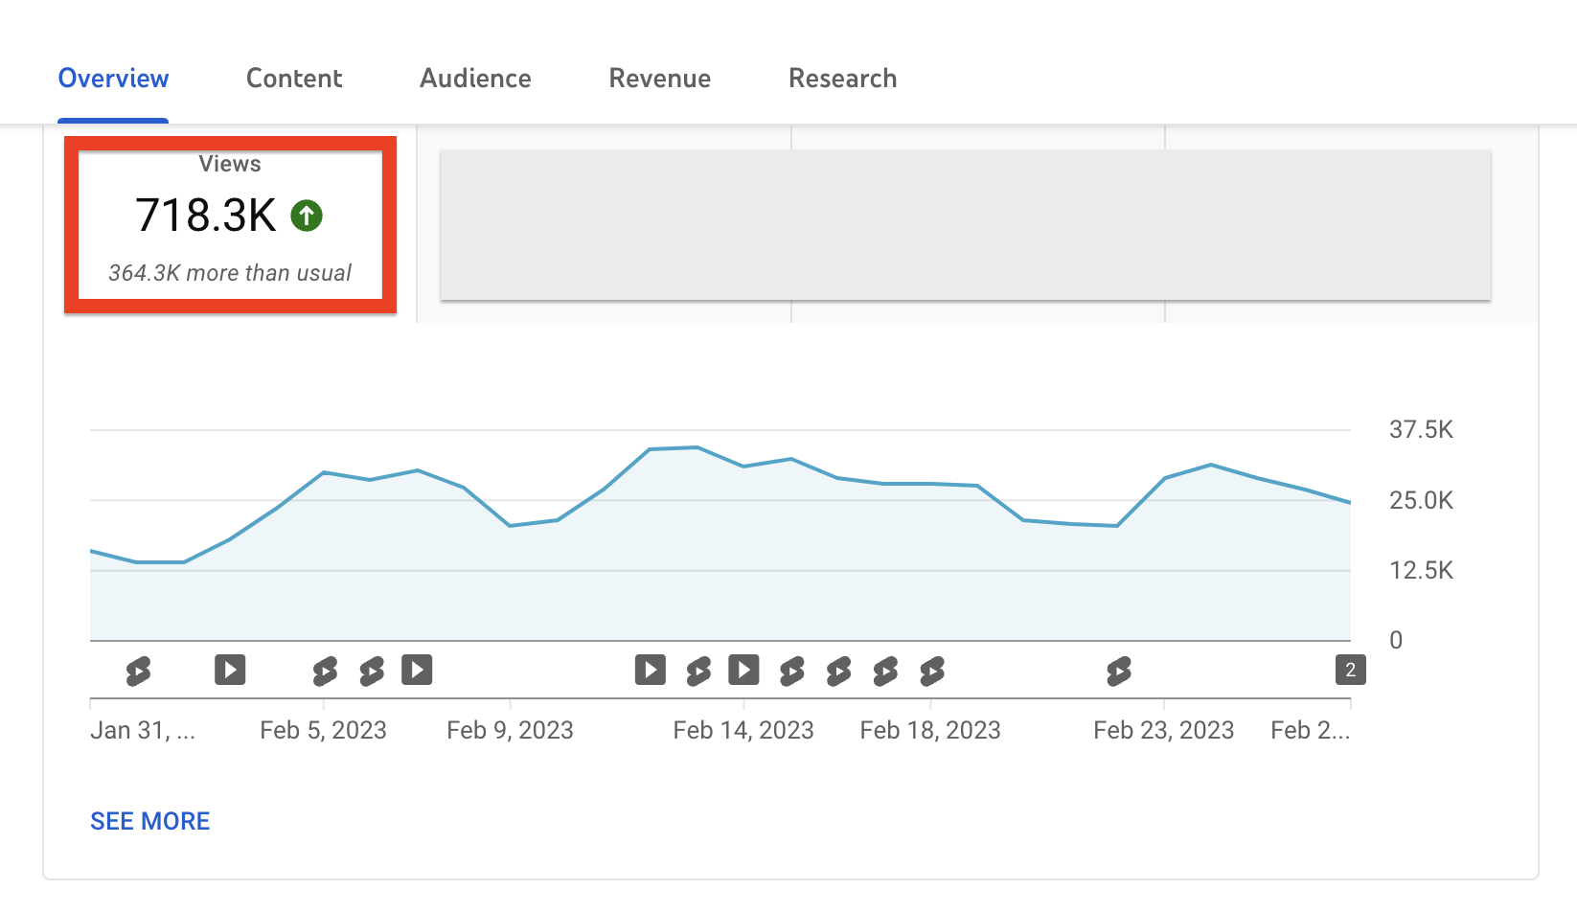1577x912 pixels.
Task: Click the 'Feb 18, 2023' date label
Action: pyautogui.click(x=930, y=730)
